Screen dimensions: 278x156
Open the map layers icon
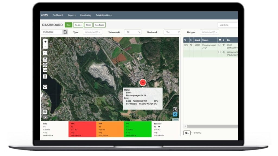(175, 109)
